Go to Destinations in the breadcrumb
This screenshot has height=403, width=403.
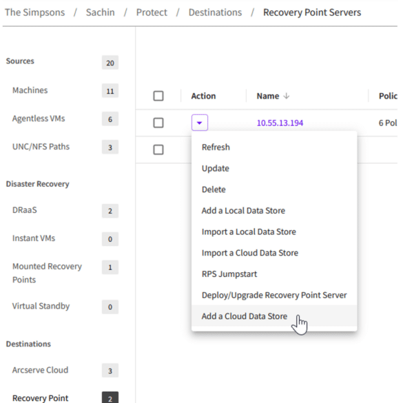pos(215,12)
